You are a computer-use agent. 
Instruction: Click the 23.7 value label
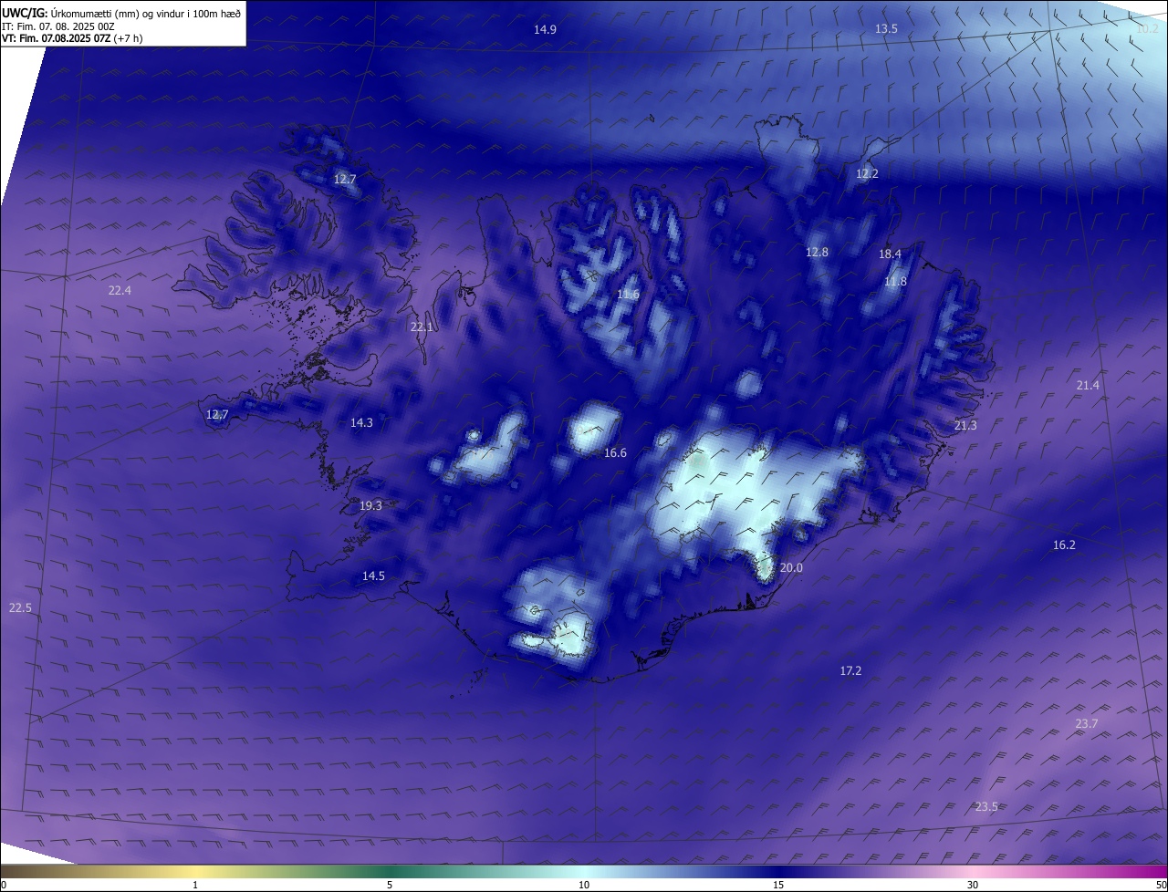pos(1087,723)
